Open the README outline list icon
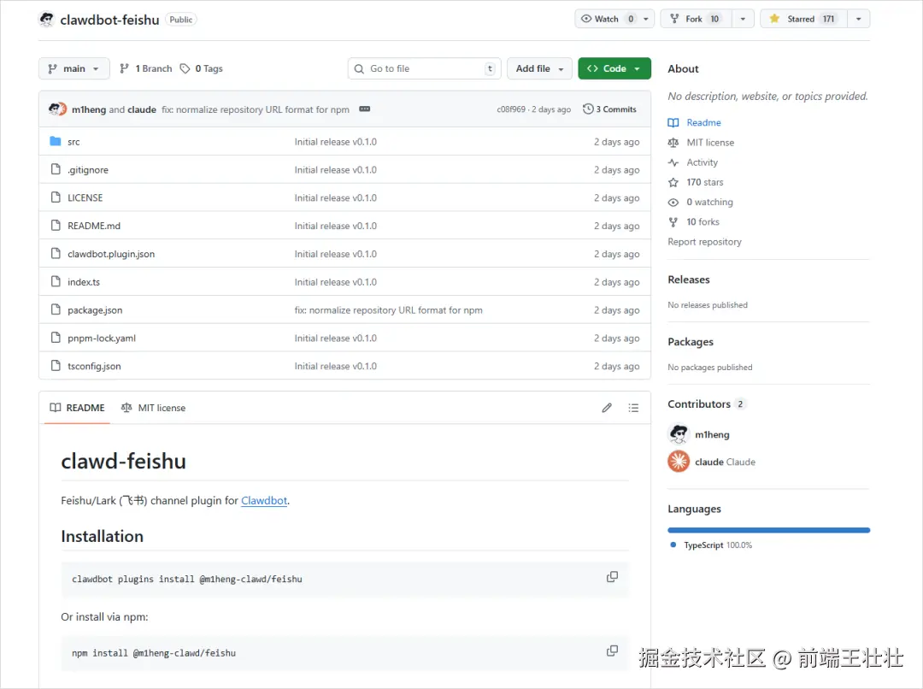This screenshot has height=689, width=923. [x=633, y=408]
